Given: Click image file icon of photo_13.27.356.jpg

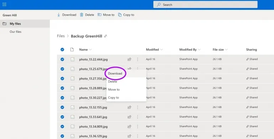Looking at the screenshot, I should 73,79.
